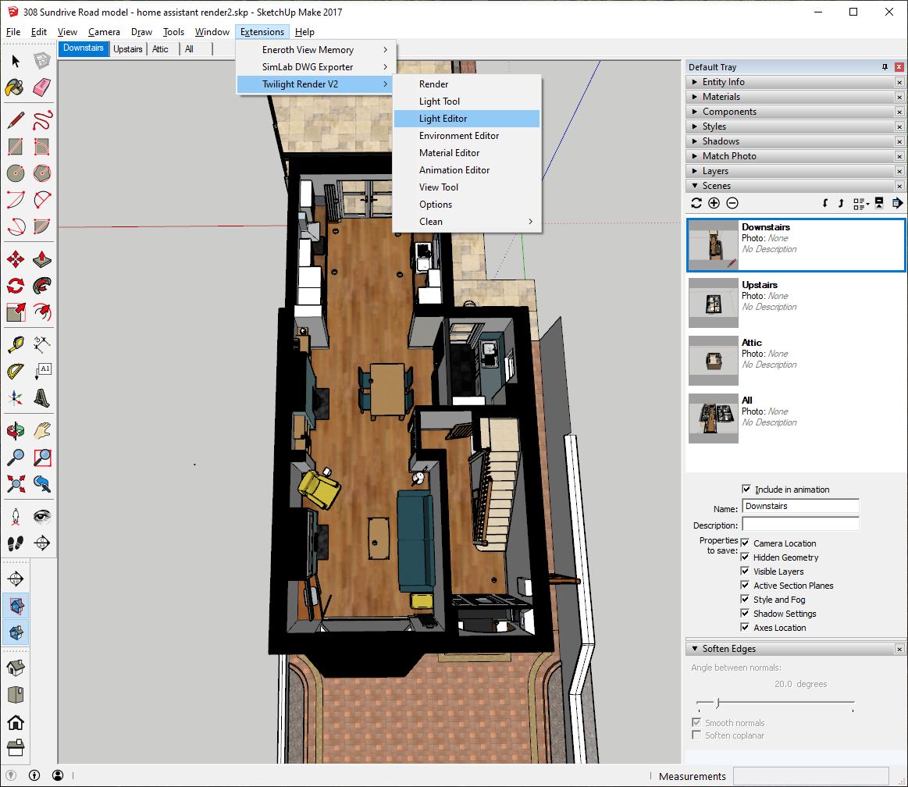Disable Shadow Settings property
The height and width of the screenshot is (787, 908).
coord(746,614)
